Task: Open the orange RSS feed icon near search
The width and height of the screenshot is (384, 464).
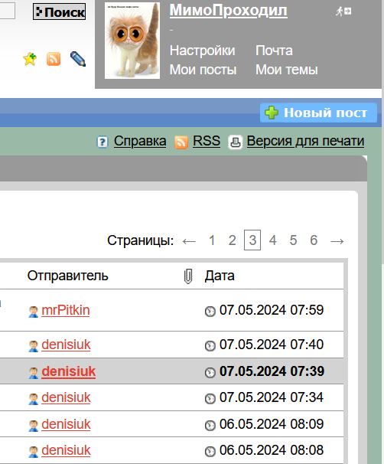Action: 54,59
